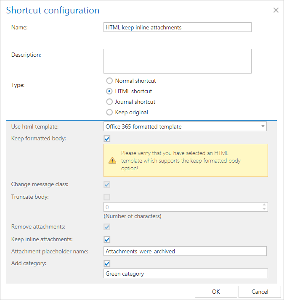
Task: Decrease the truncate body character count
Action: tap(264, 209)
